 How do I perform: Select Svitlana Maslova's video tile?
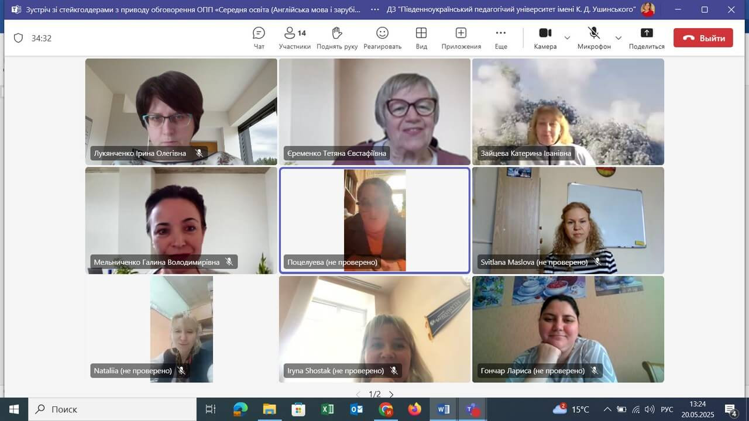click(568, 220)
